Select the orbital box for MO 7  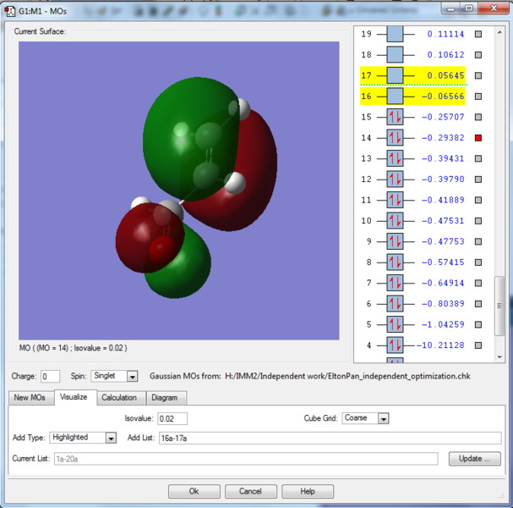[x=395, y=283]
